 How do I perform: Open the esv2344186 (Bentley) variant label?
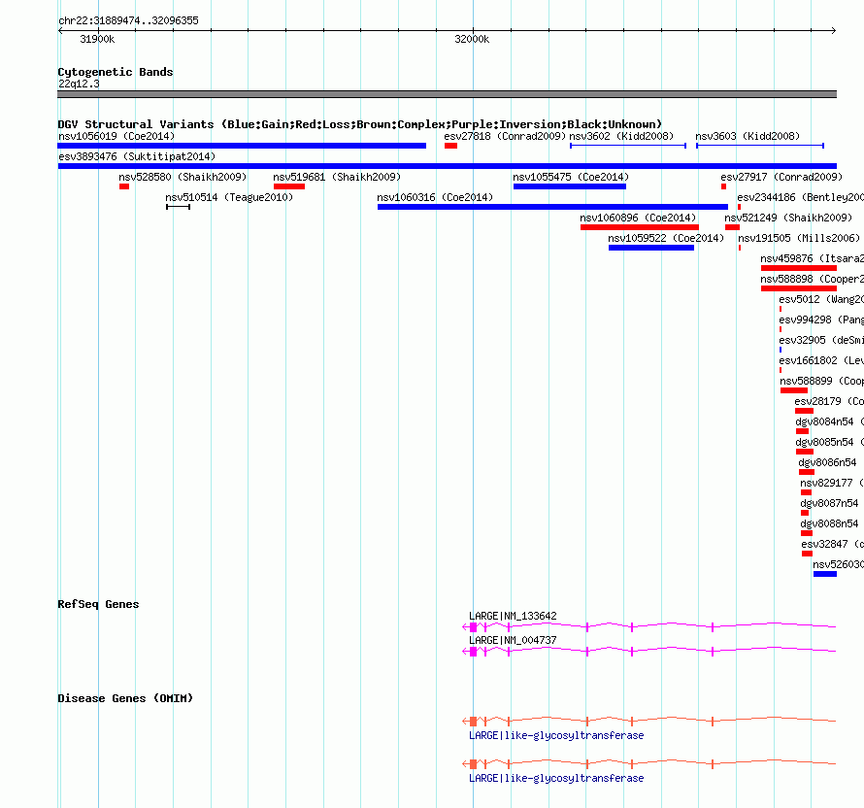pos(801,197)
